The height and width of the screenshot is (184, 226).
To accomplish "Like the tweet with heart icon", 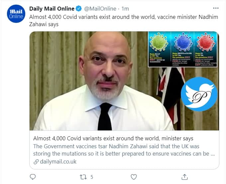I will 134,177.
